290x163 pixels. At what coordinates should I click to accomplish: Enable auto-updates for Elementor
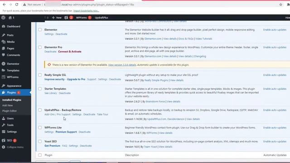click(275, 30)
